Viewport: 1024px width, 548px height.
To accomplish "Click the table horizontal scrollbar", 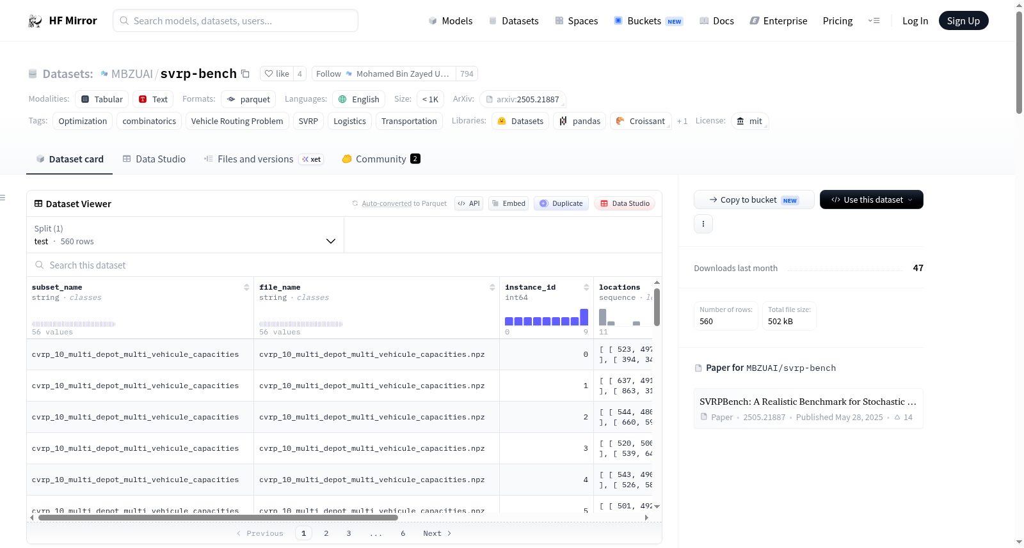I will click(218, 517).
